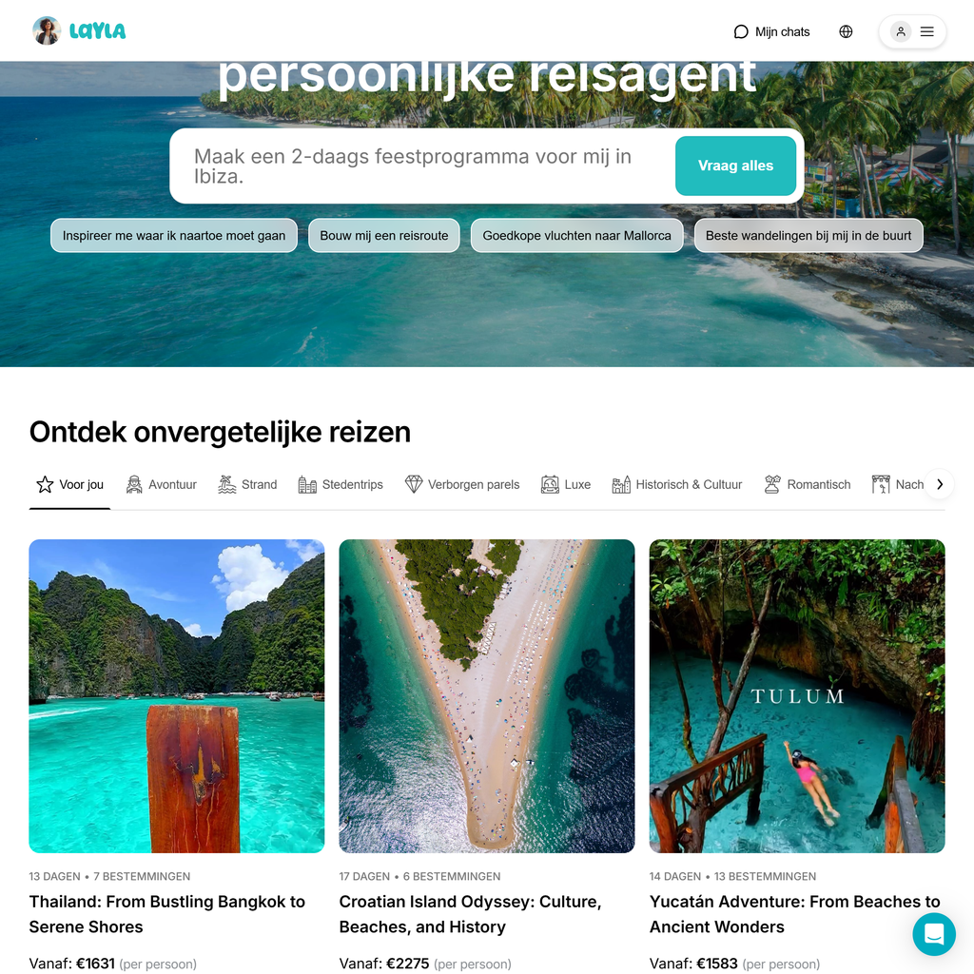Image resolution: width=974 pixels, height=974 pixels.
Task: Open Yucatán Adventure trip title link
Action: click(x=794, y=914)
